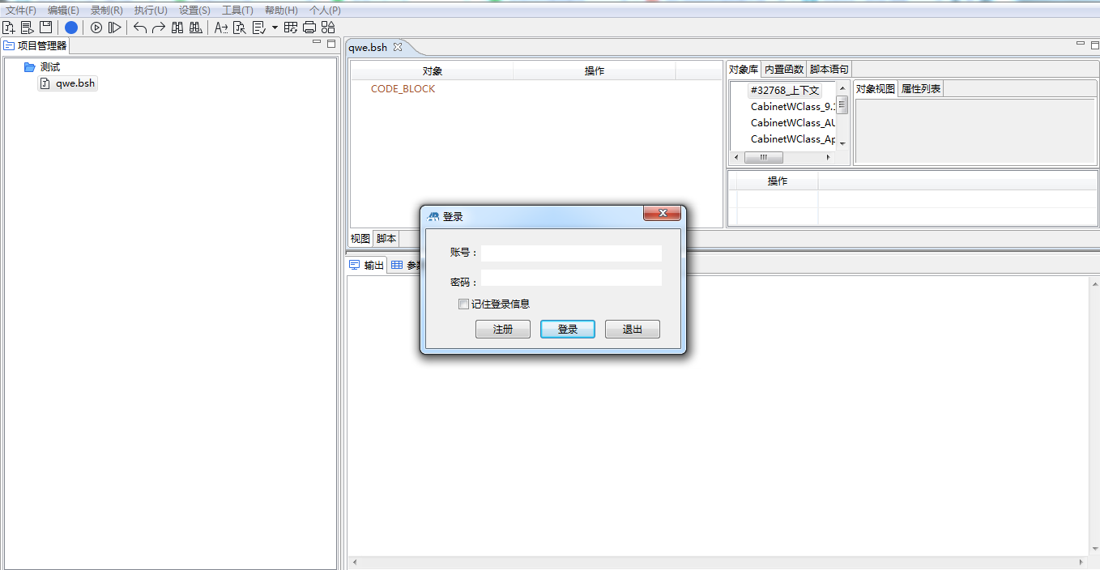1100x570 pixels.
Task: Click the new file icon in toolbar
Action: coord(9,28)
